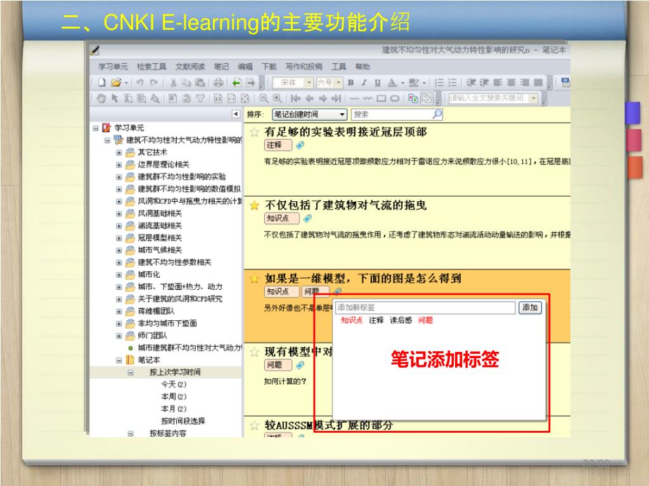Screen dimensions: 649x486
Task: Click the undo arrow icon
Action: coord(140,83)
